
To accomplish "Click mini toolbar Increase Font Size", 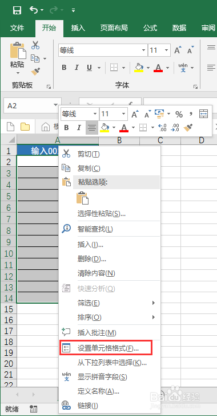I will click(135, 115).
